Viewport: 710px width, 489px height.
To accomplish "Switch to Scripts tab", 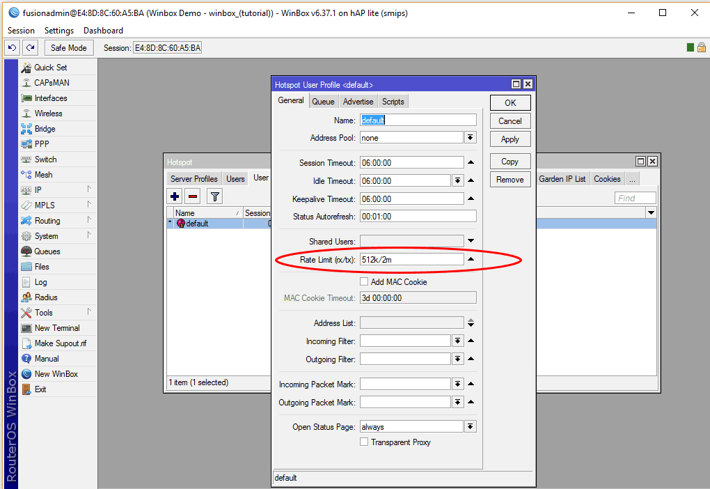I will click(x=393, y=102).
